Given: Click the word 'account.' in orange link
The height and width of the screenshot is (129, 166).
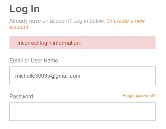Looking at the screenshot, I should click(19, 27).
